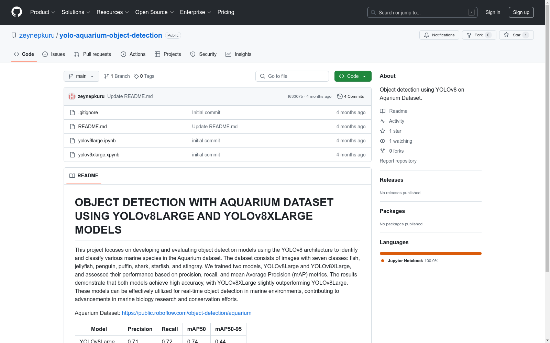Image resolution: width=550 pixels, height=343 pixels.
Task: Click the zeynepkuru avatar in commit row
Action: coord(72,96)
